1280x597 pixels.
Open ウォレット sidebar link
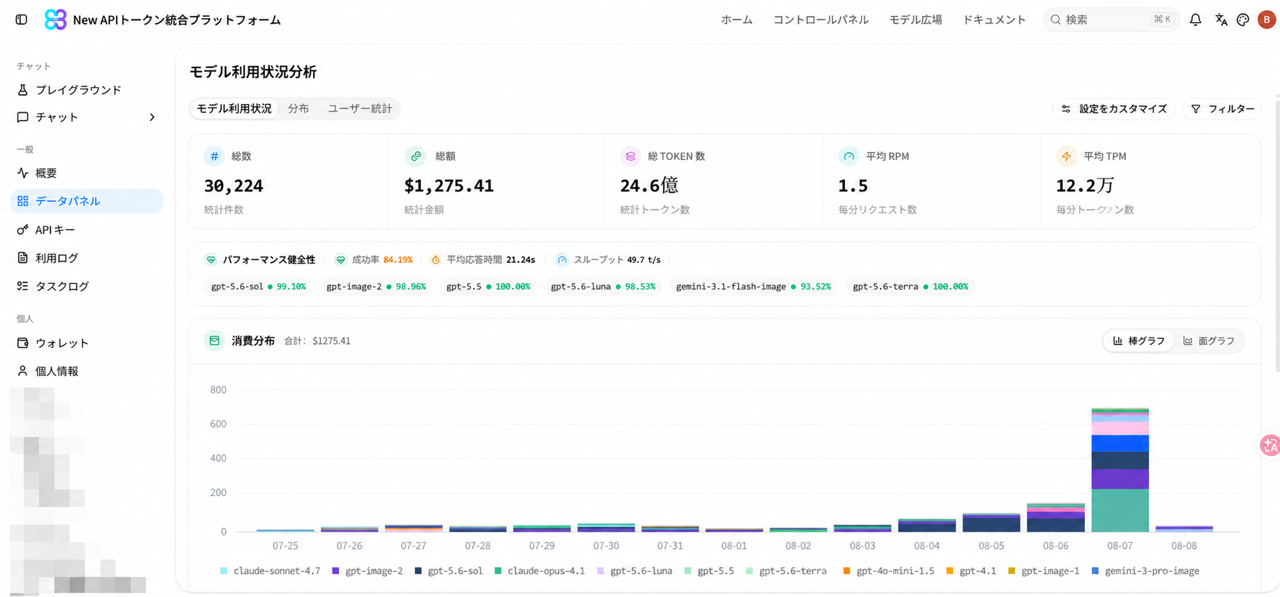click(x=86, y=343)
